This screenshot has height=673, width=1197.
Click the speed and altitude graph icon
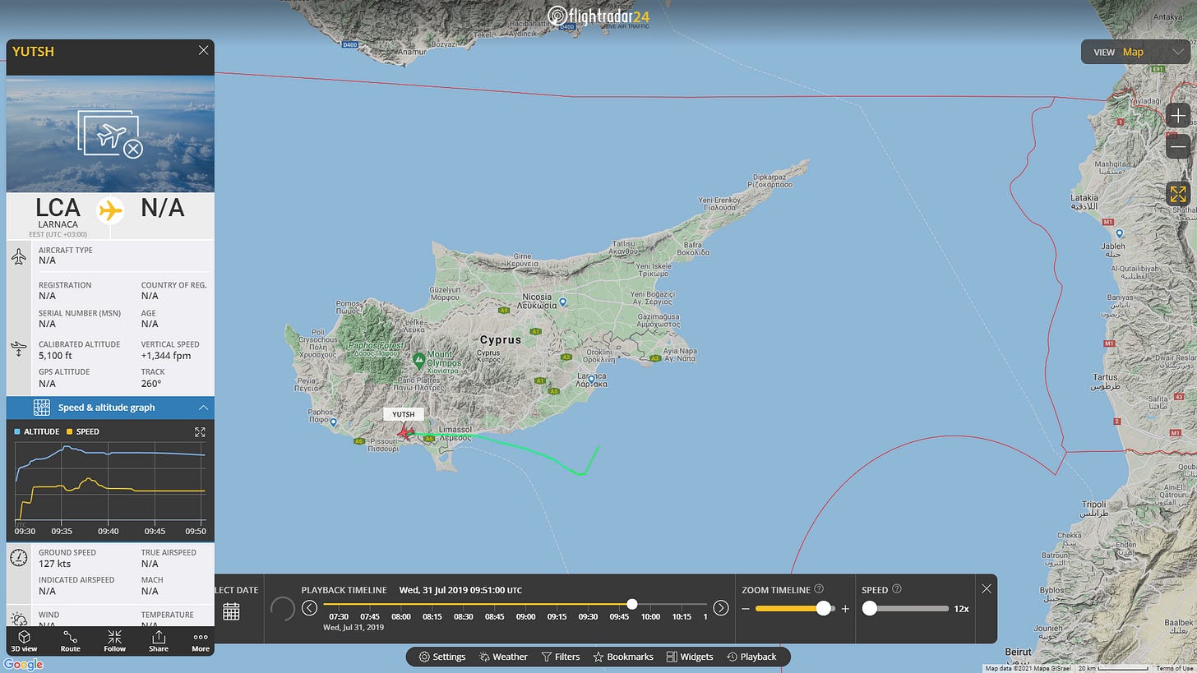[42, 408]
